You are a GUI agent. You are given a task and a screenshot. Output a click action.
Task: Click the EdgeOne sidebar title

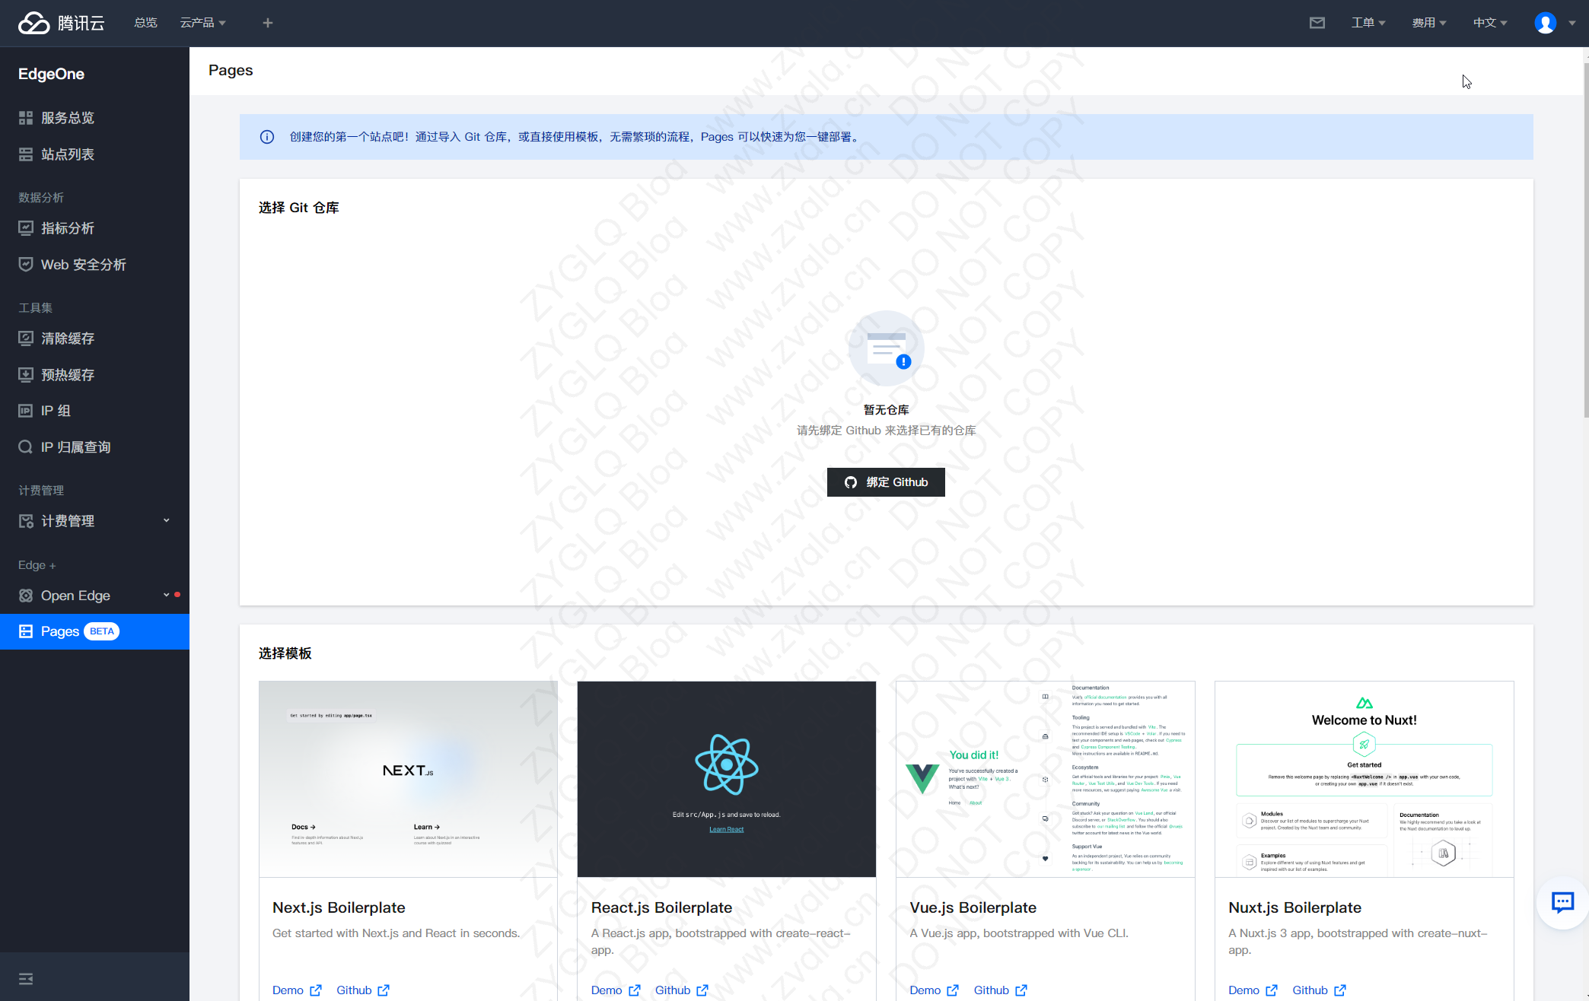click(x=52, y=74)
